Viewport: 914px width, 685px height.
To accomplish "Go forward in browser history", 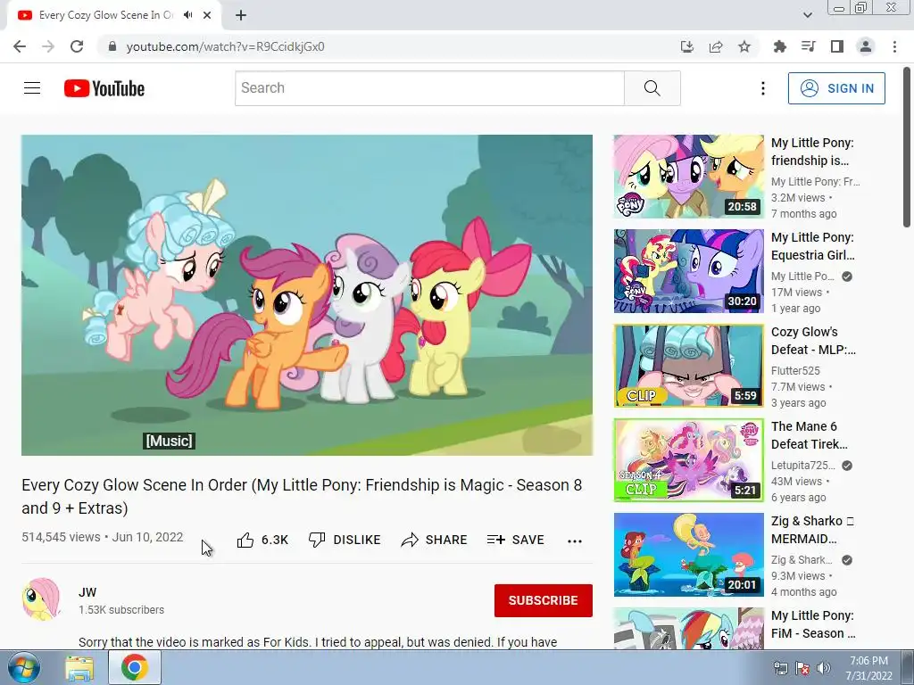I will click(x=48, y=46).
